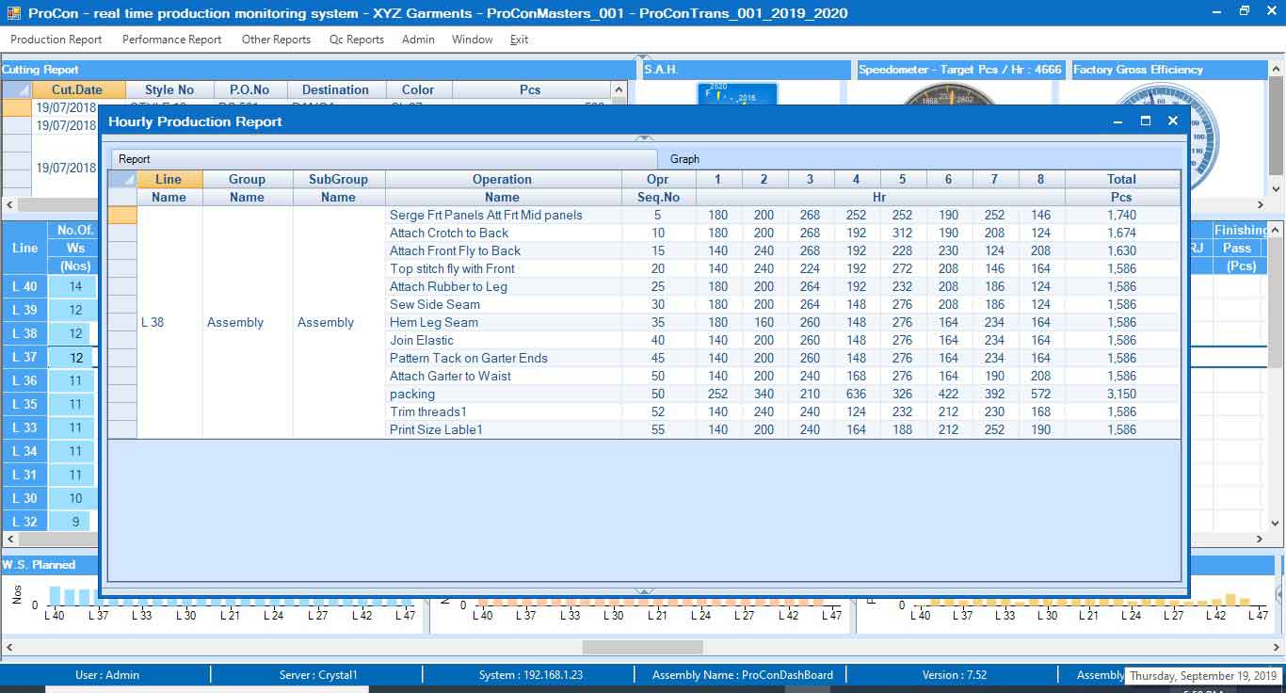Viewport: 1286px width, 693px height.
Task: Sort by the P.O.No column header
Action: 249,89
